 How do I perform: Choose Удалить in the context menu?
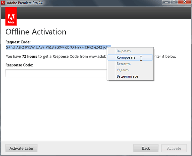point(130,70)
